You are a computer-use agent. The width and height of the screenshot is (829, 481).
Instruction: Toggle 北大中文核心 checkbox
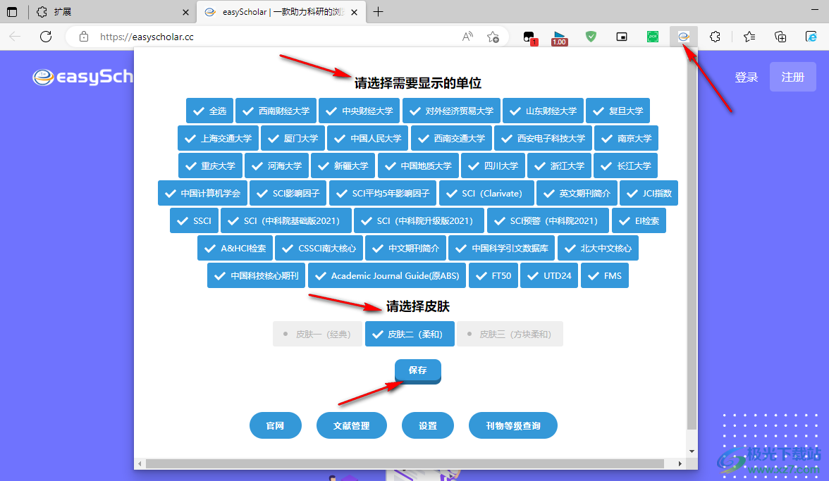[598, 248]
